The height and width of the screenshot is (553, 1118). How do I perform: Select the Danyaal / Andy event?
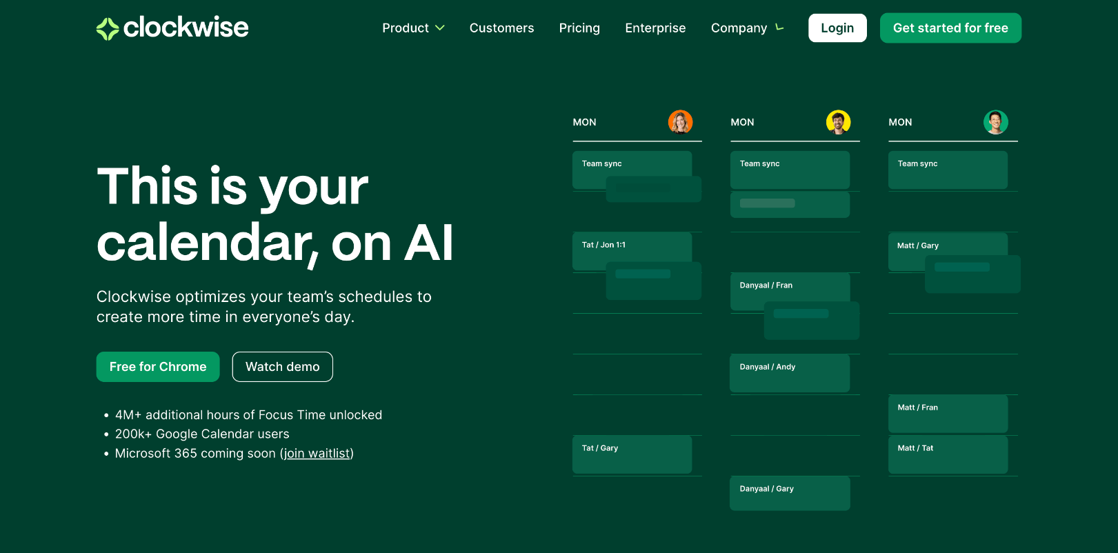[x=790, y=373]
